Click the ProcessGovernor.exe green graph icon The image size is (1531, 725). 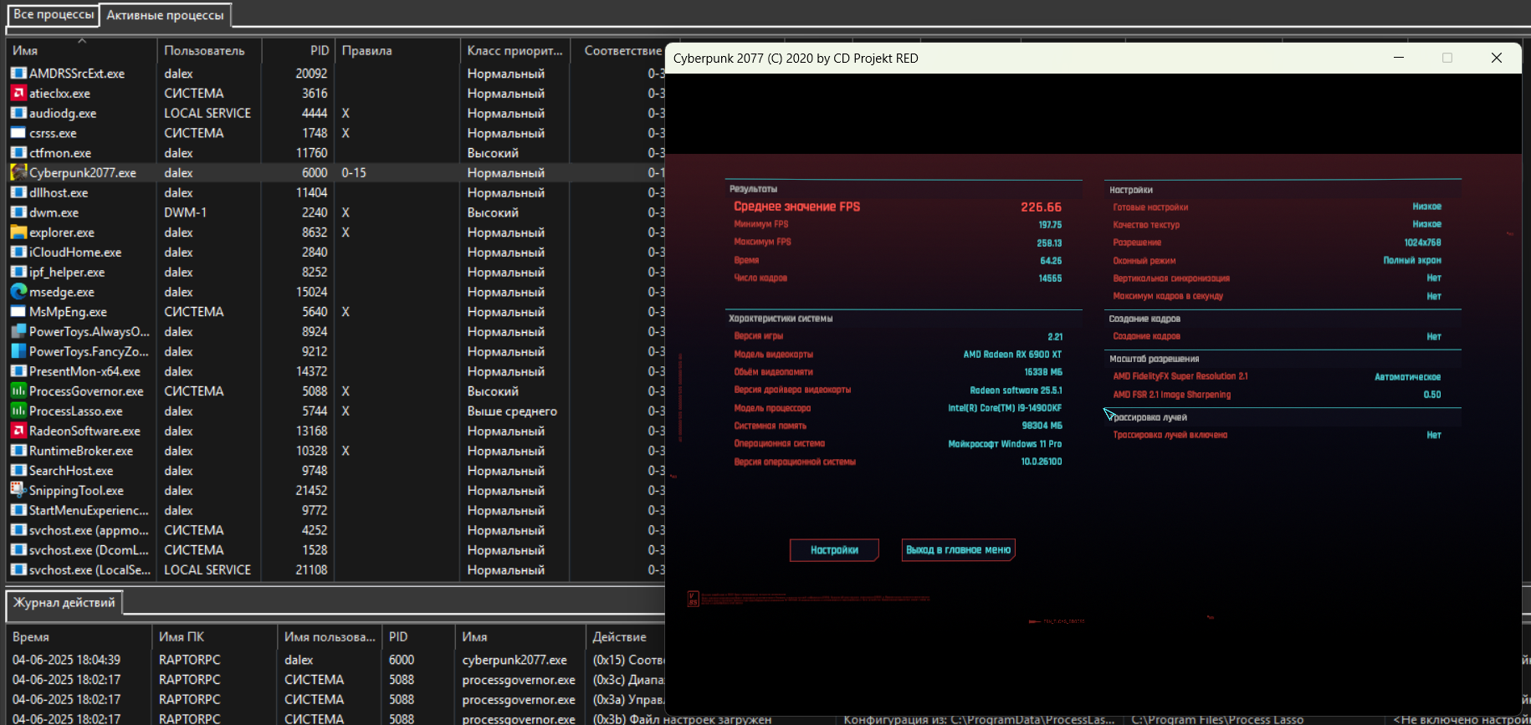click(x=18, y=391)
